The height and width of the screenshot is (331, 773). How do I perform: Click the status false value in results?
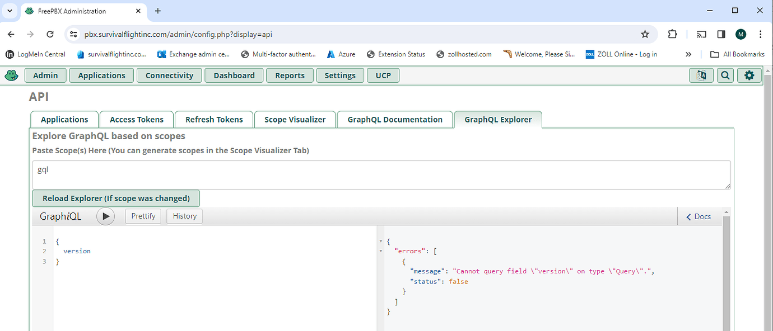[458, 281]
